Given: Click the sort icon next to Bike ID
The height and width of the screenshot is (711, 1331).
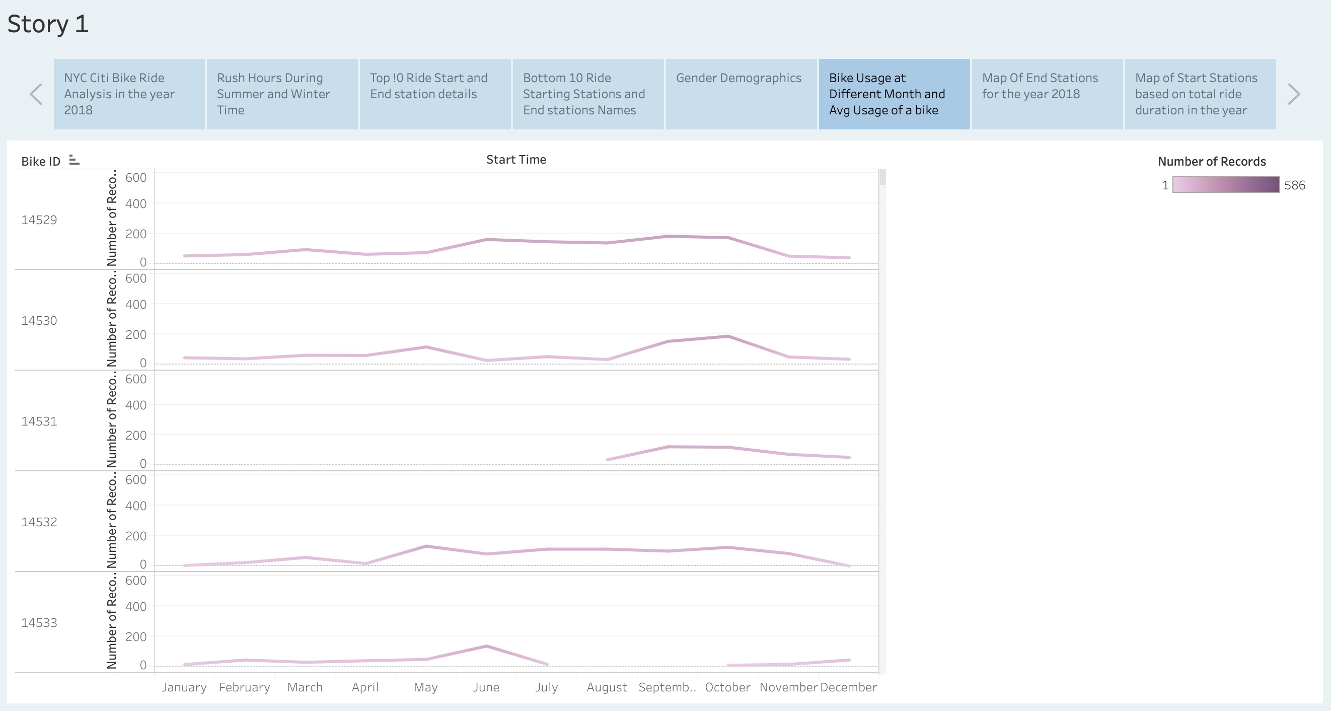Looking at the screenshot, I should click(75, 161).
